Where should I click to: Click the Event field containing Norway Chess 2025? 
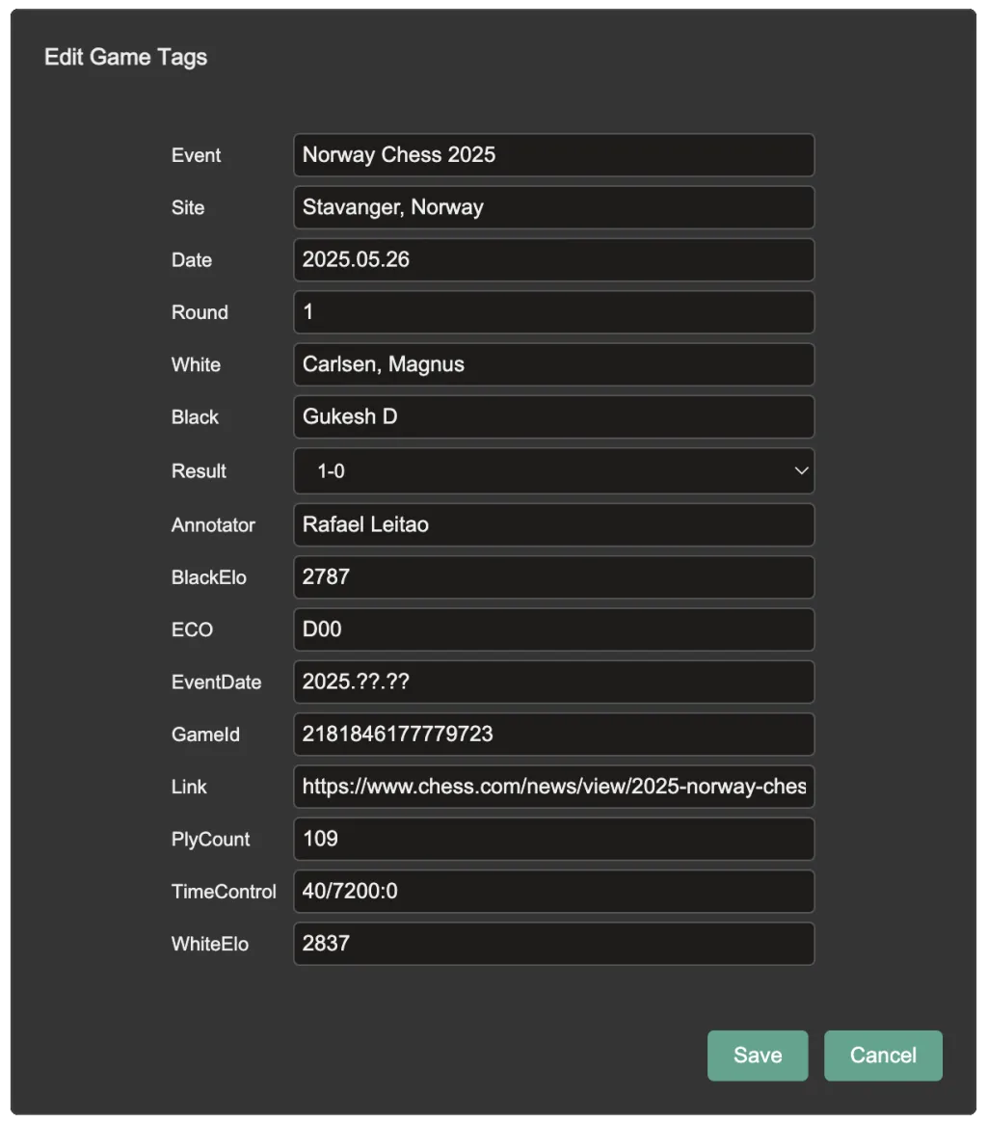[x=553, y=155]
